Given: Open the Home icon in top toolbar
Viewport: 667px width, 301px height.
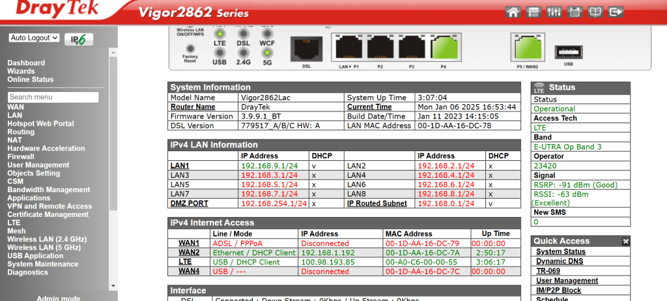Looking at the screenshot, I should 513,12.
